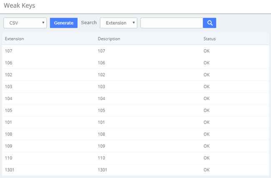Focus the search text field
The width and height of the screenshot is (271, 178).
[x=172, y=23]
